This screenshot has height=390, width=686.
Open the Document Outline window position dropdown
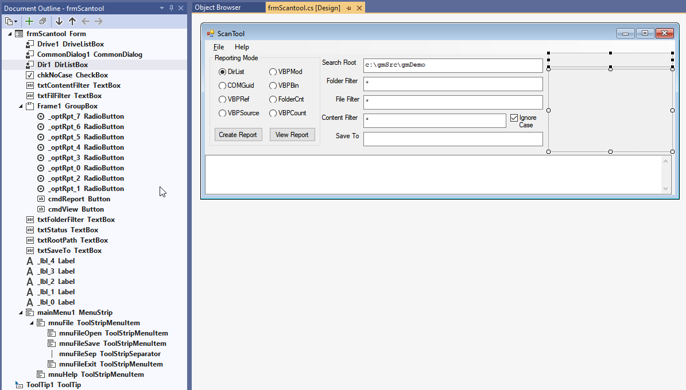click(x=162, y=8)
